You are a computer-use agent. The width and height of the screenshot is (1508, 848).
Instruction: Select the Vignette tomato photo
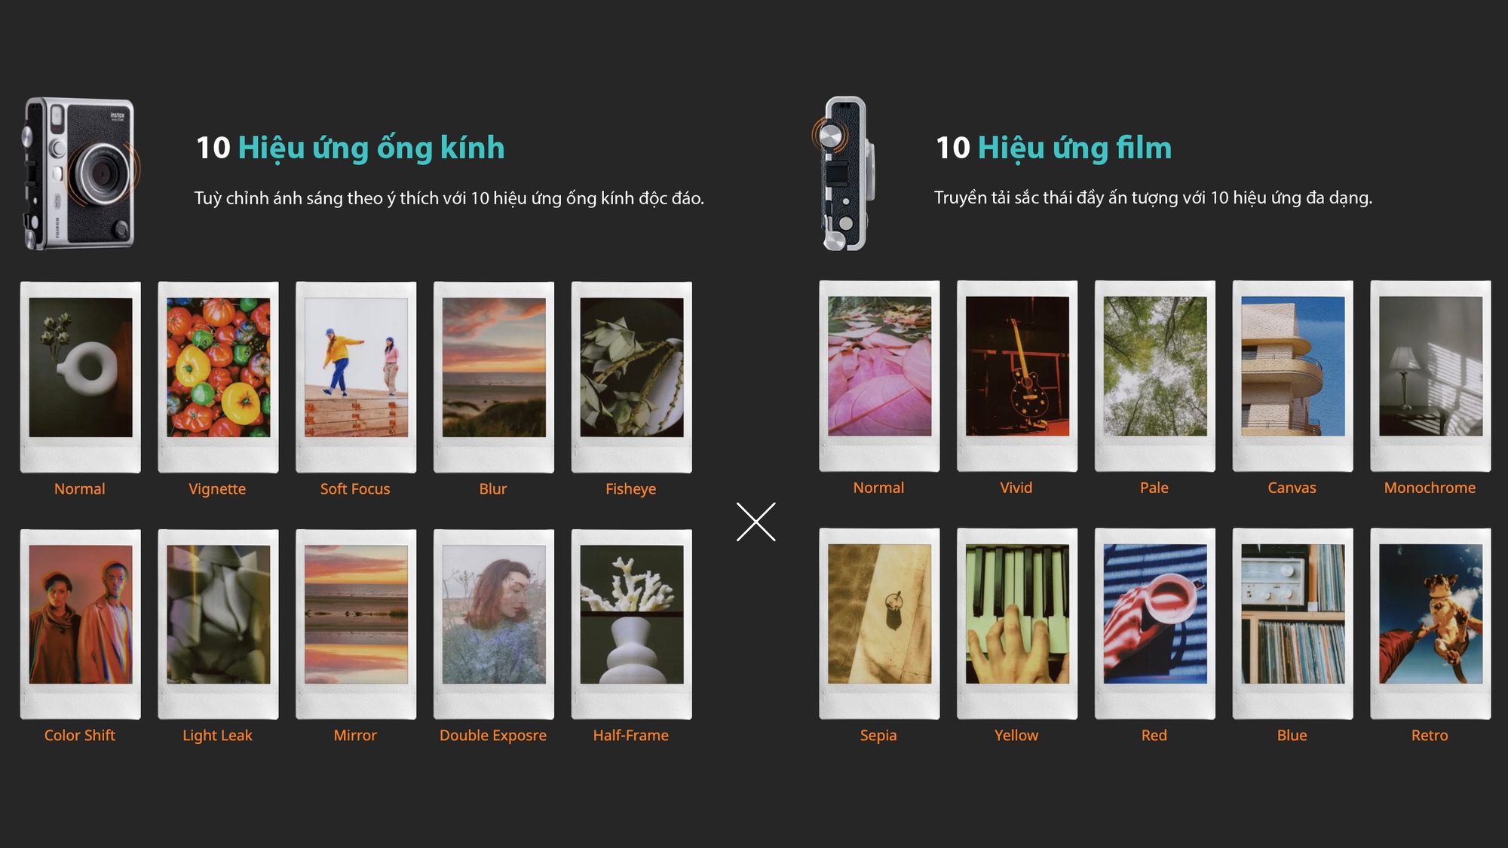coord(218,377)
